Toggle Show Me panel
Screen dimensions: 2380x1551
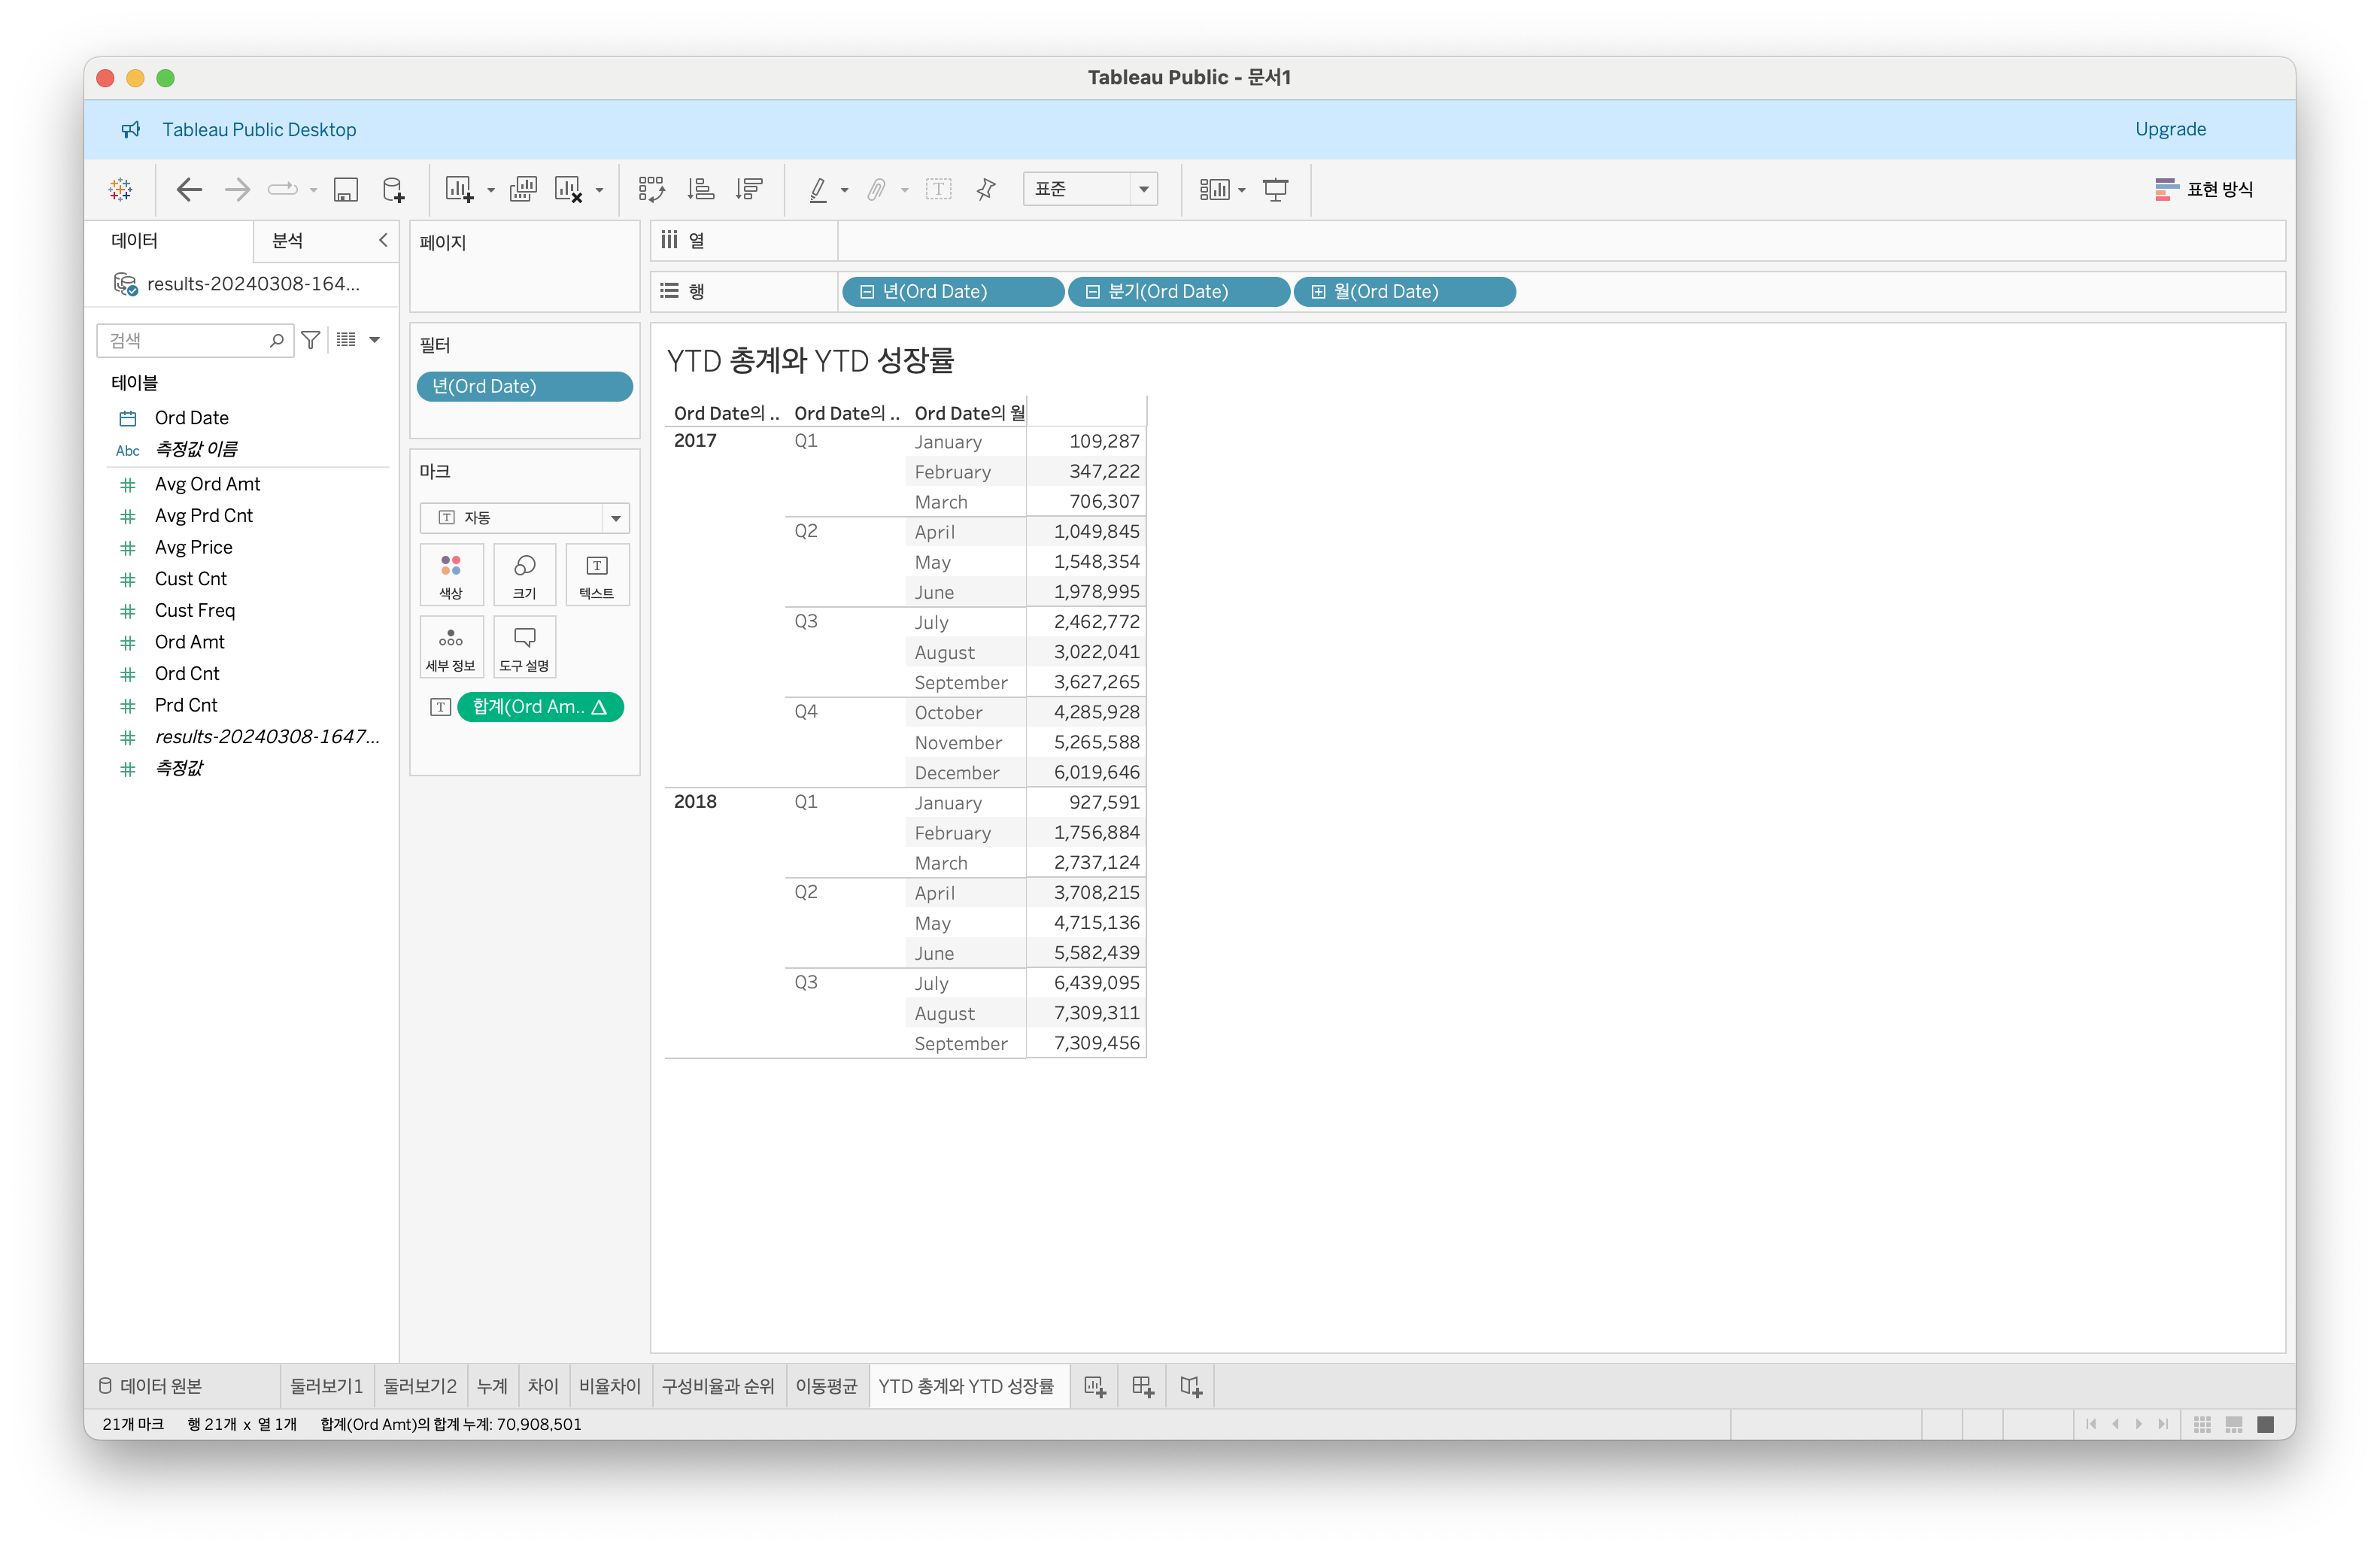pos(2203,189)
